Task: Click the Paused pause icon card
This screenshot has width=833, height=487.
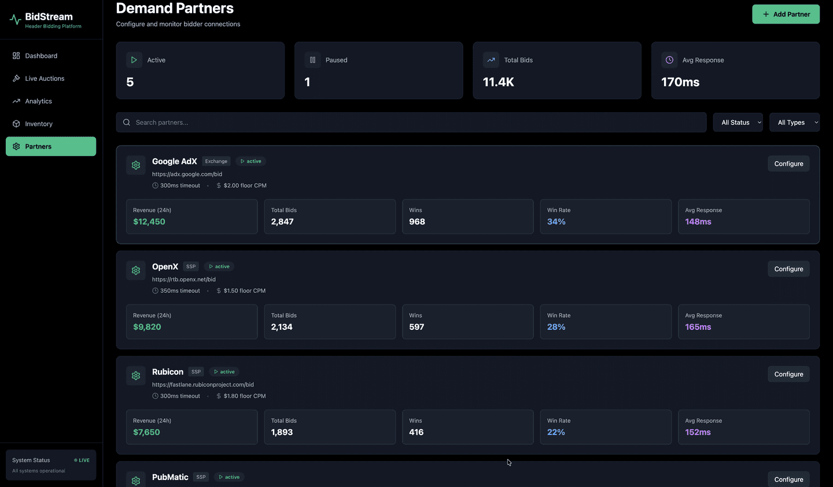Action: click(312, 60)
